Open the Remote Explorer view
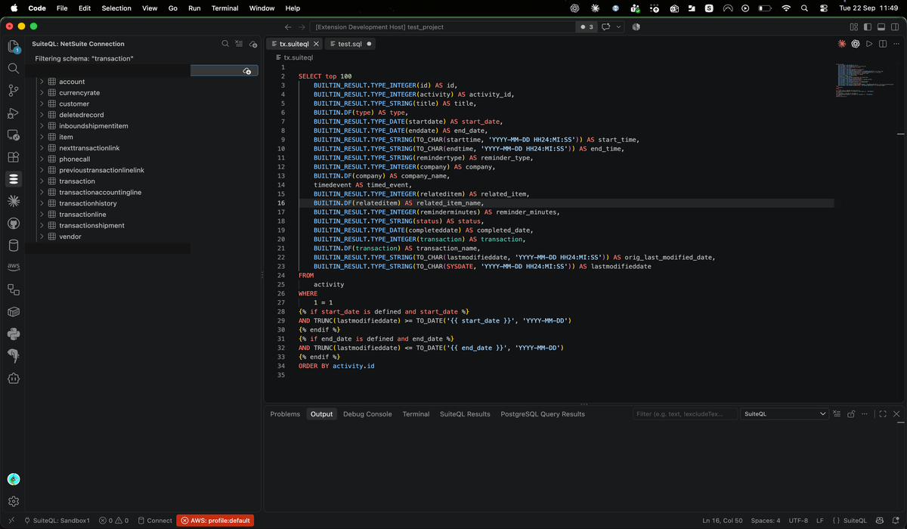Image resolution: width=907 pixels, height=529 pixels. pyautogui.click(x=14, y=135)
